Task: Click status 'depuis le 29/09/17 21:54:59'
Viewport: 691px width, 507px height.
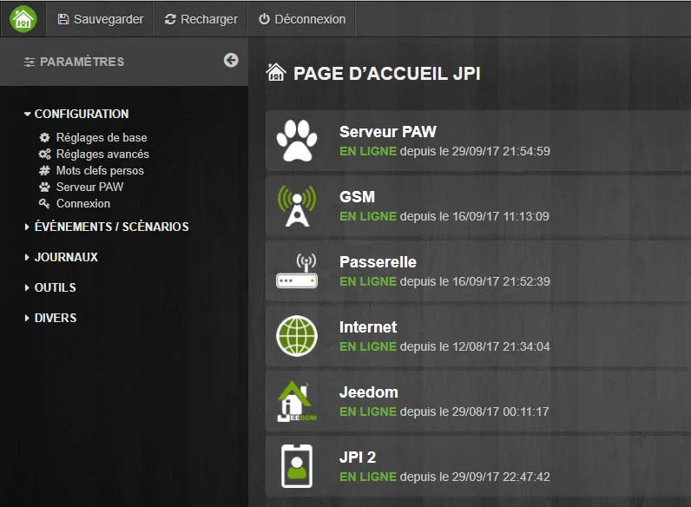Action: tap(475, 151)
